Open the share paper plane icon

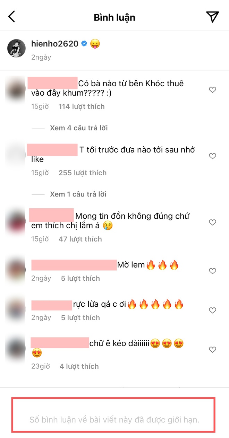click(x=212, y=17)
